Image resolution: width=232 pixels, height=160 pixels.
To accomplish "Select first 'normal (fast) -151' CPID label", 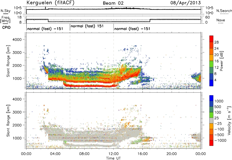I will pyautogui.click(x=45, y=29).
